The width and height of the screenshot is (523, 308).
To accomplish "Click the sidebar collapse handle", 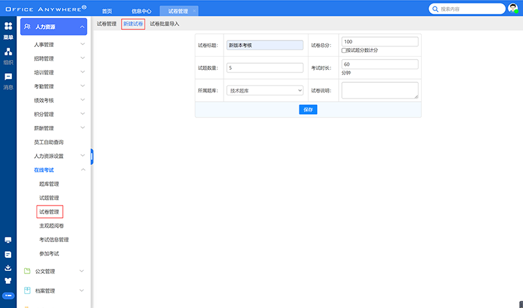I will coord(92,157).
